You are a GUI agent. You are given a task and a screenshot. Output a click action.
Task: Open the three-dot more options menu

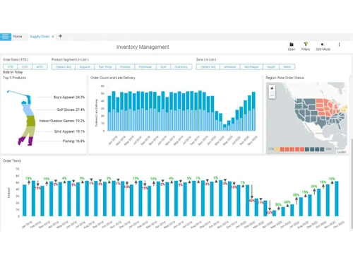click(339, 45)
